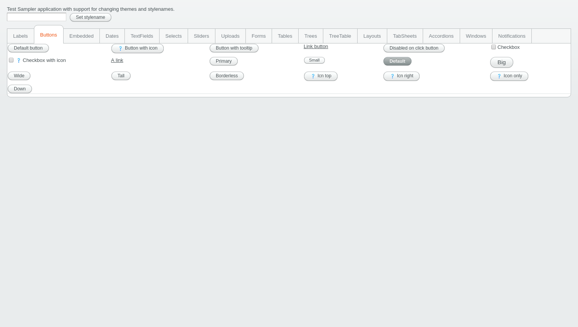Open the Layouts tab
The height and width of the screenshot is (327, 578).
372,36
